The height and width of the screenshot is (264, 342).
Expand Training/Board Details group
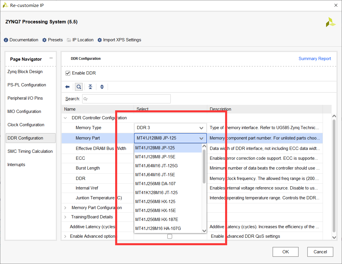tap(65, 217)
